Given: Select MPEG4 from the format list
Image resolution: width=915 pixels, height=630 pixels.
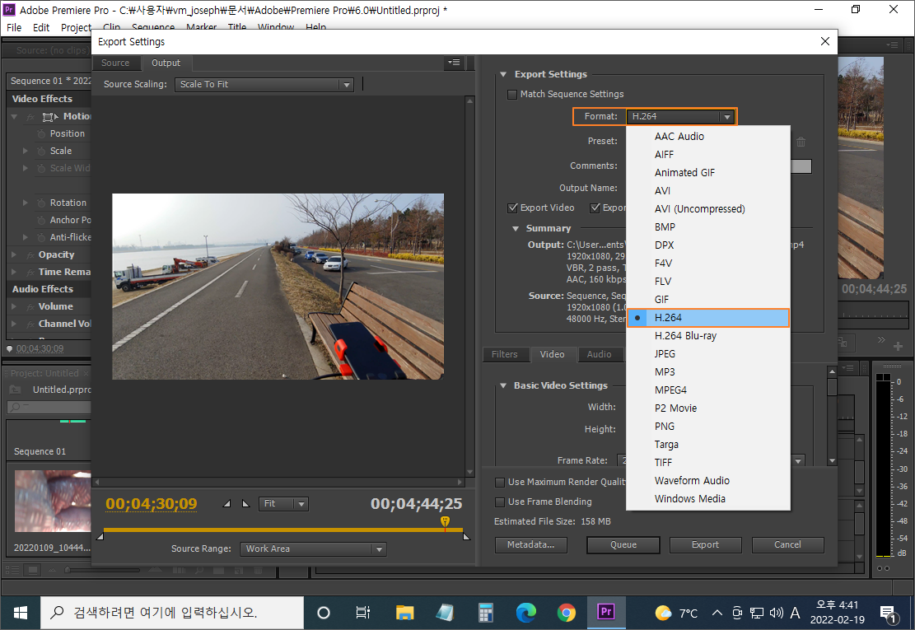Looking at the screenshot, I should 708,390.
